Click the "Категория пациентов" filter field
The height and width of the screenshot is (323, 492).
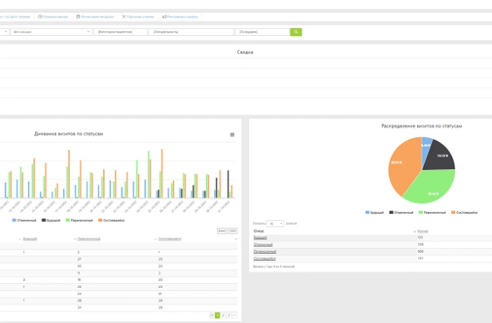121,32
